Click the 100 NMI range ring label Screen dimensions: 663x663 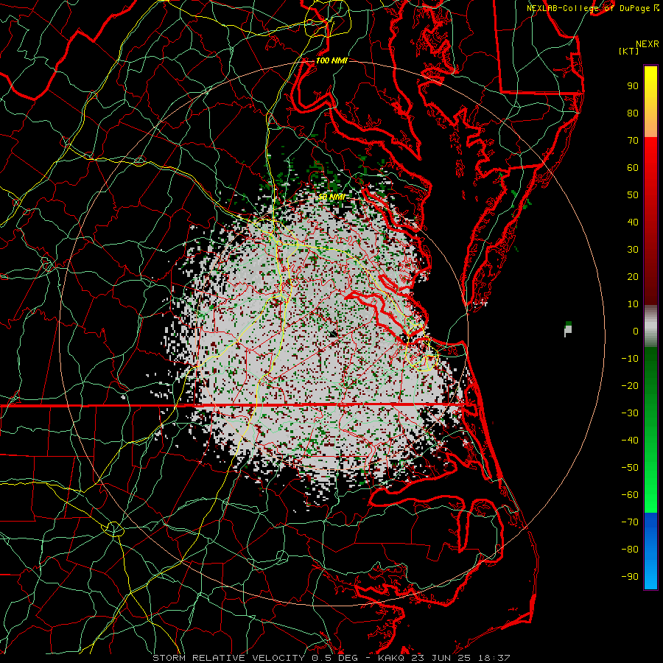[331, 60]
